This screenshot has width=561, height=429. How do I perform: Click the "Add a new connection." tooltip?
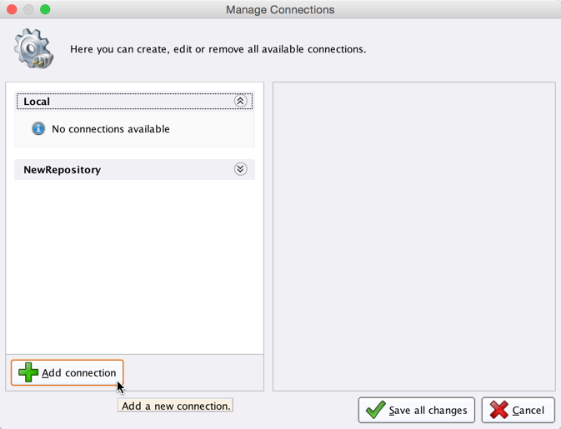click(x=175, y=406)
